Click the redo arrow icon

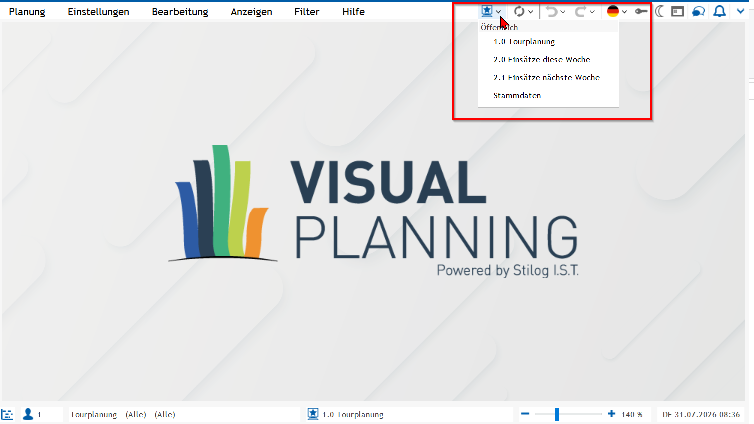(580, 11)
